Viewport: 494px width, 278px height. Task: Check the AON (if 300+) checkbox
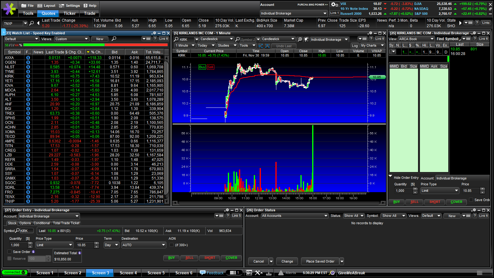point(172,245)
